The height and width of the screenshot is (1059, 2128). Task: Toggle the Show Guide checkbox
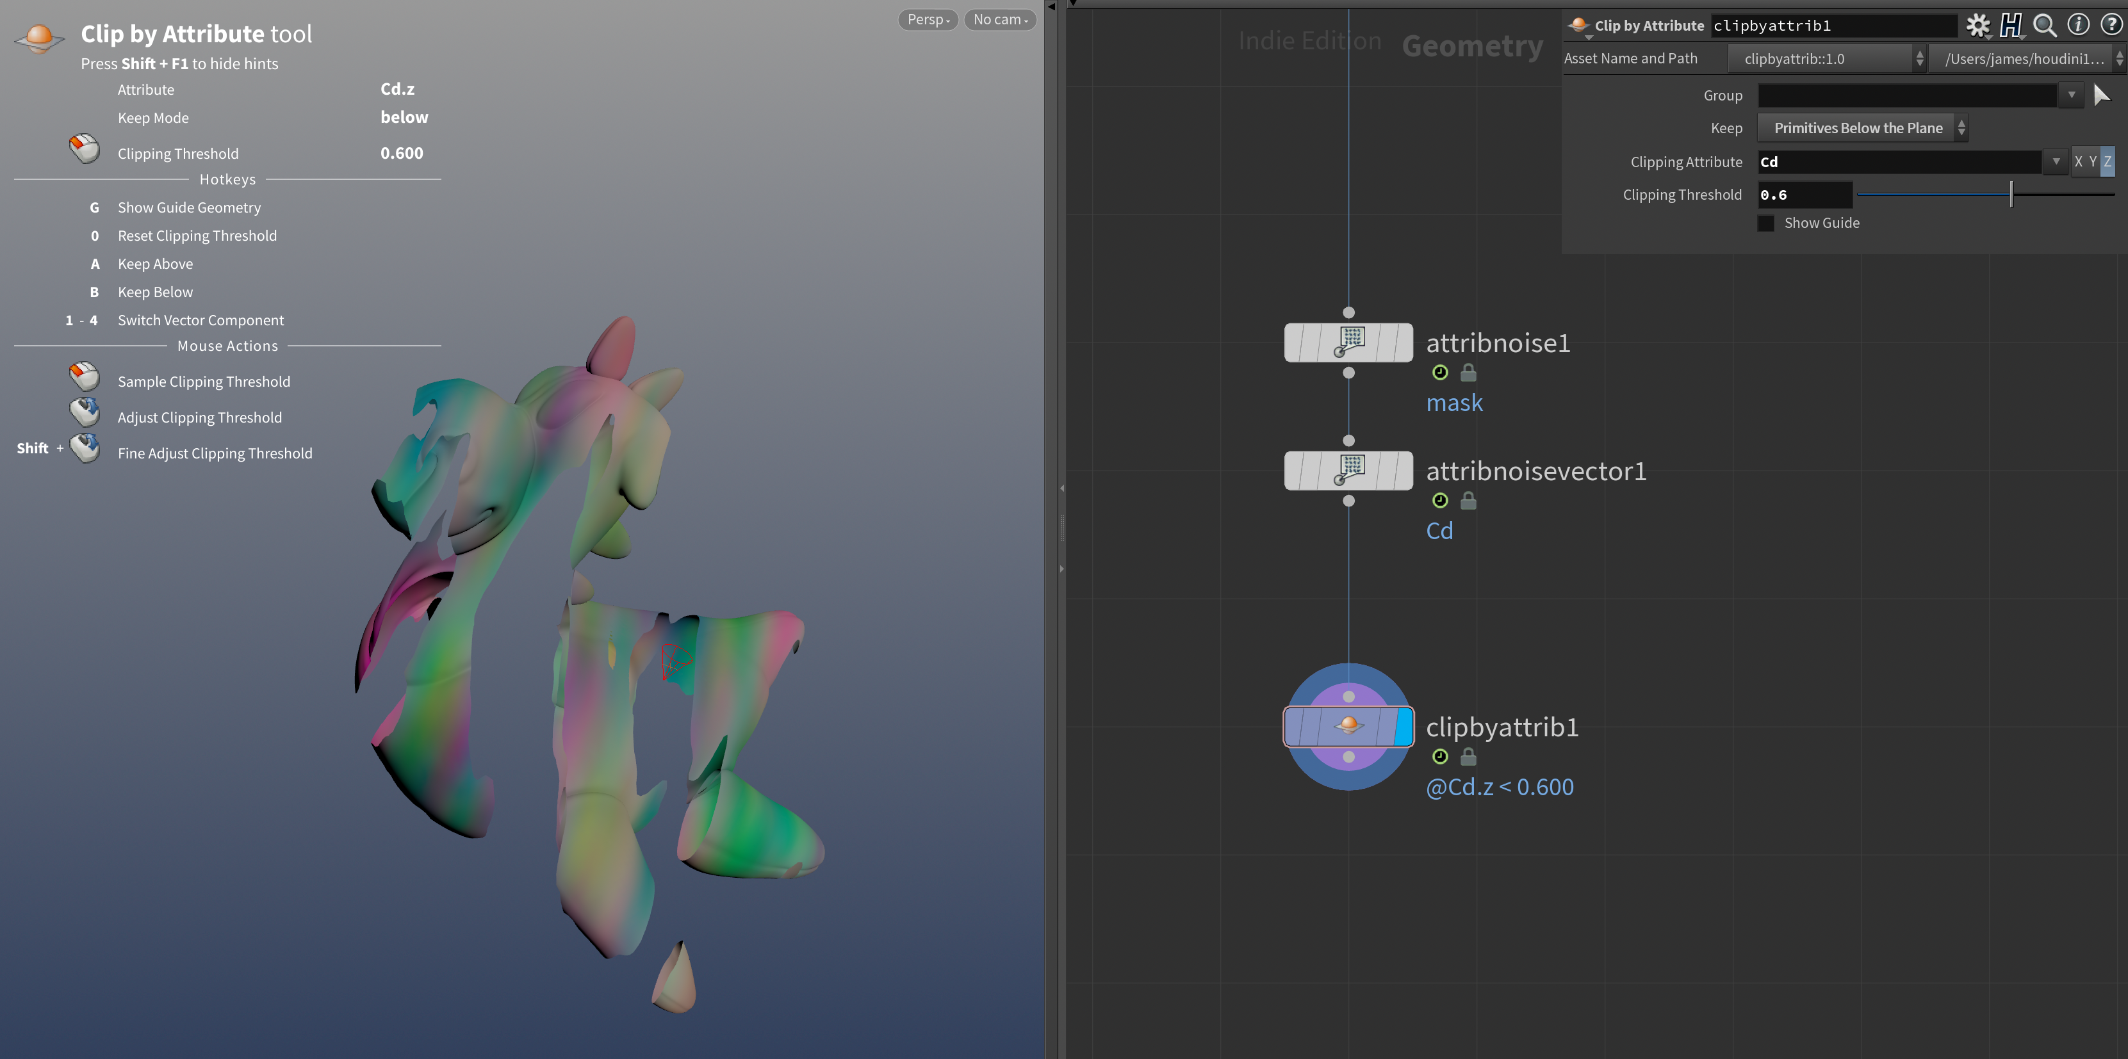click(1765, 223)
